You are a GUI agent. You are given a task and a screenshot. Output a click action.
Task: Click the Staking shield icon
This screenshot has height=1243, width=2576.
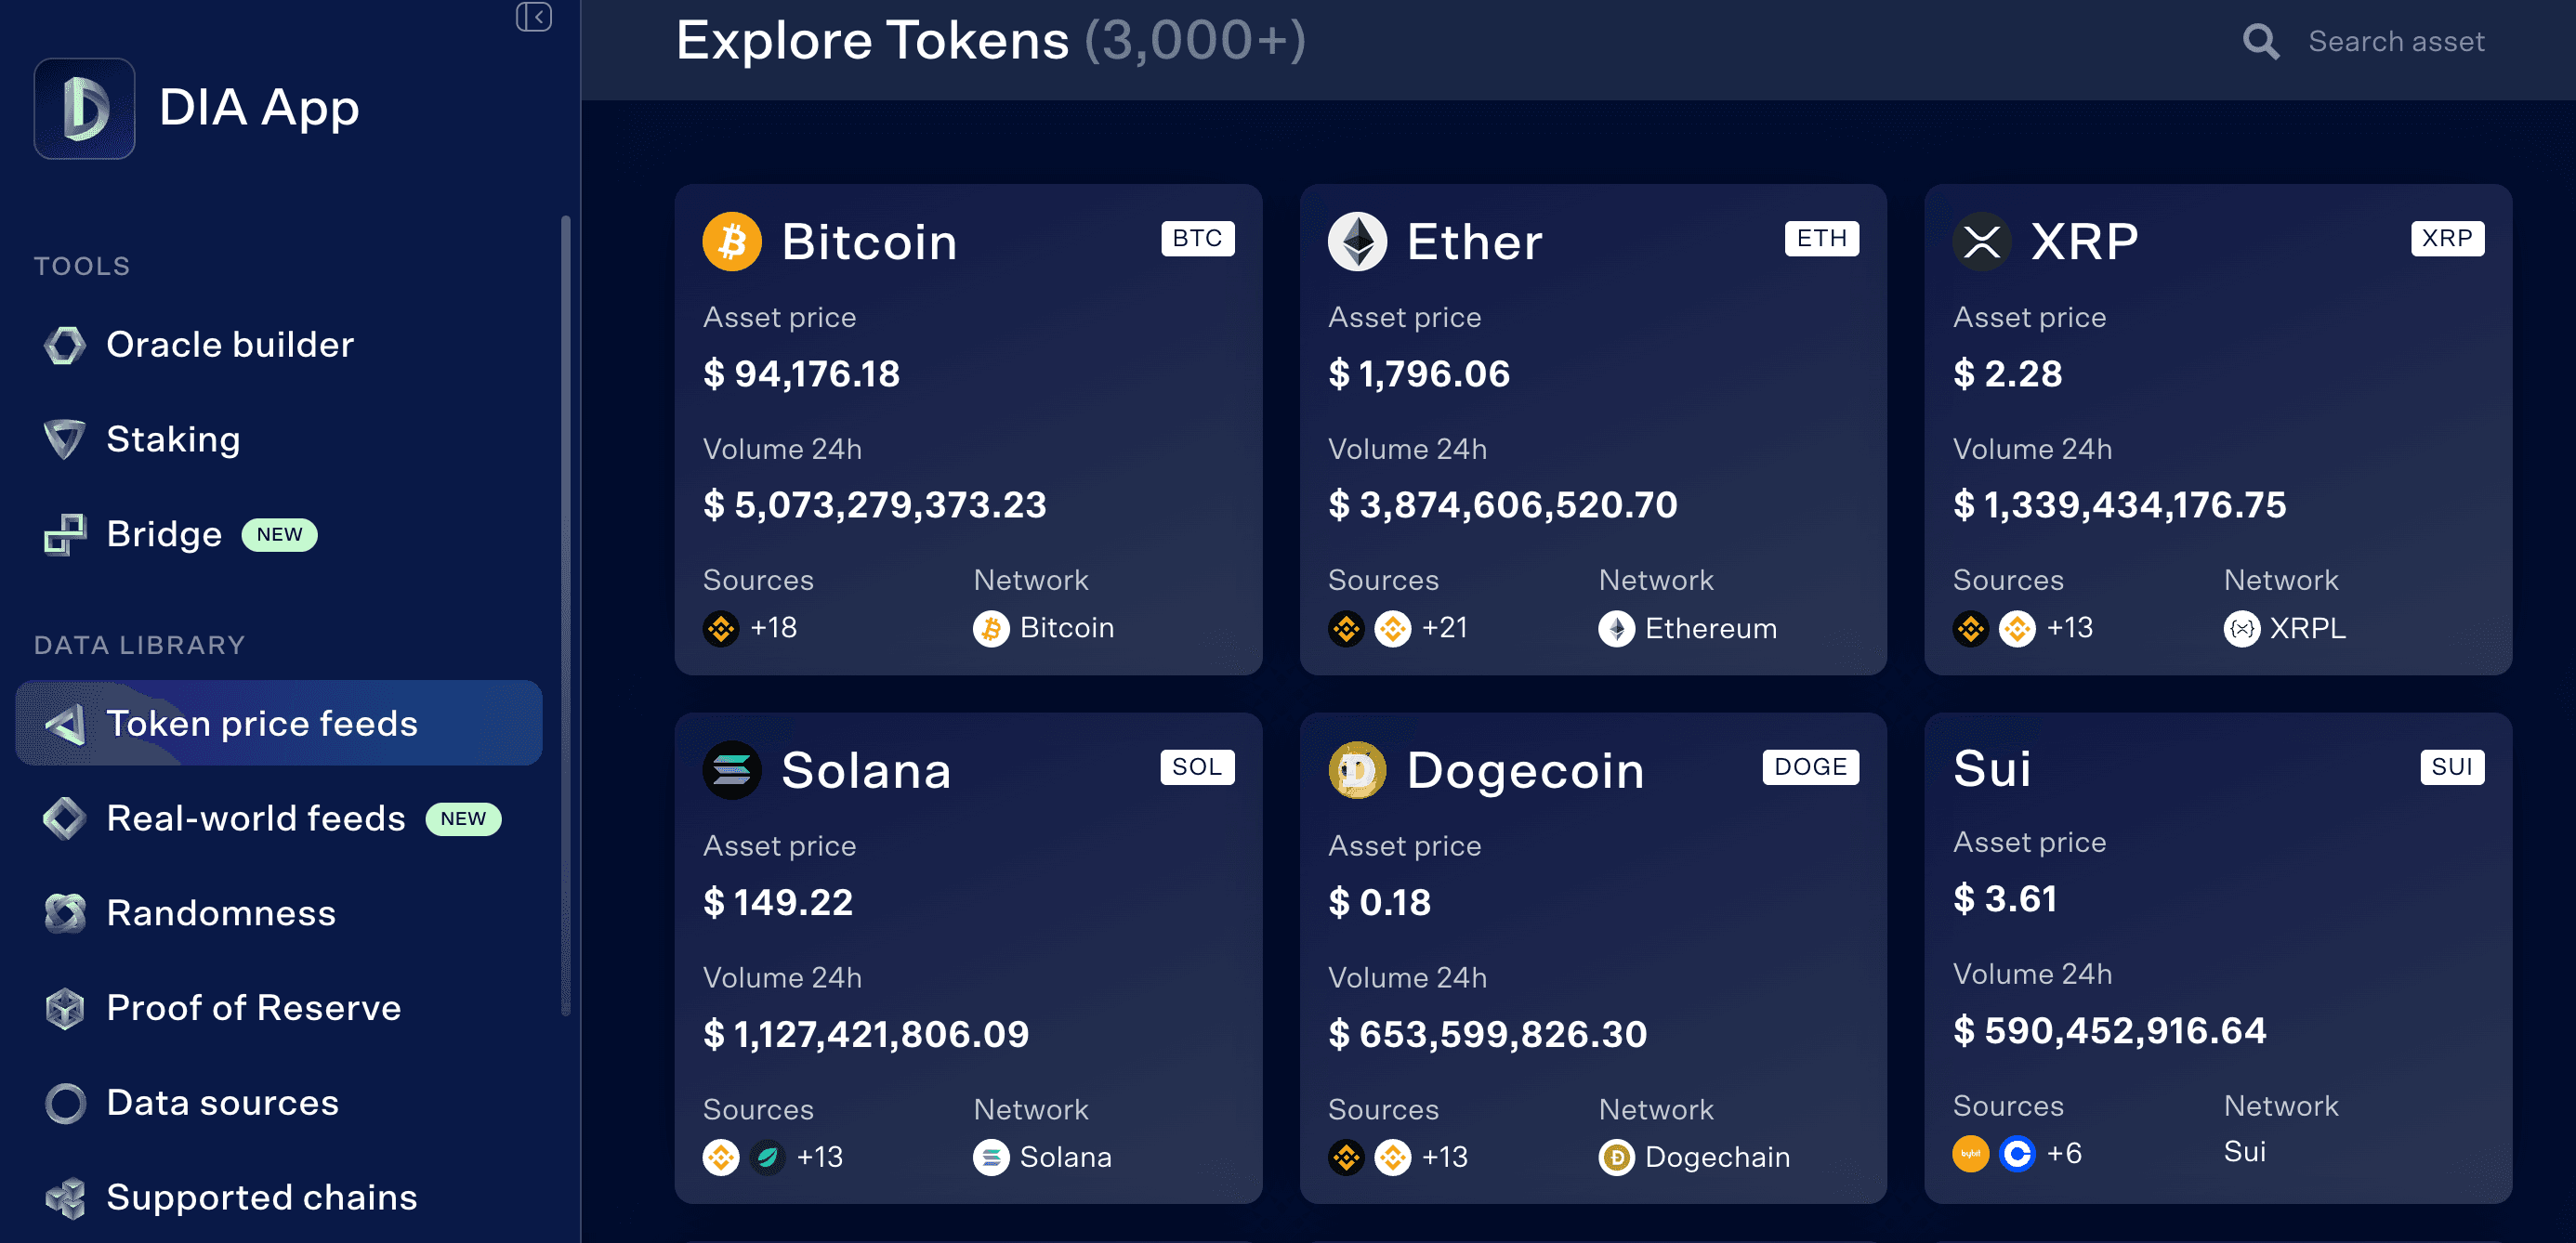coord(65,439)
